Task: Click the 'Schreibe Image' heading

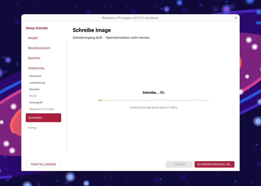Action: click(x=92, y=30)
